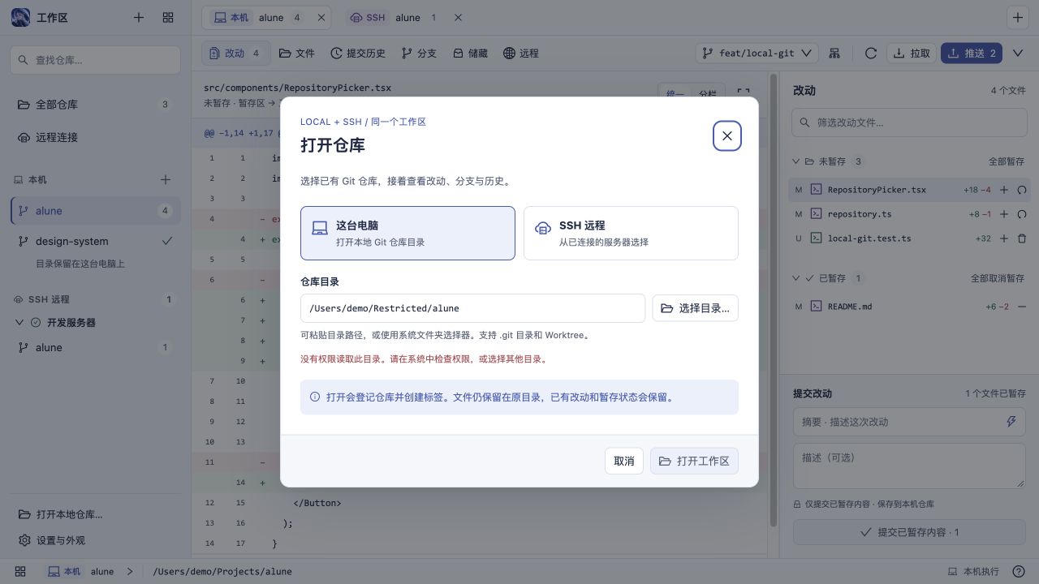Open the 分支 tab
The height and width of the screenshot is (584, 1039).
pyautogui.click(x=419, y=53)
